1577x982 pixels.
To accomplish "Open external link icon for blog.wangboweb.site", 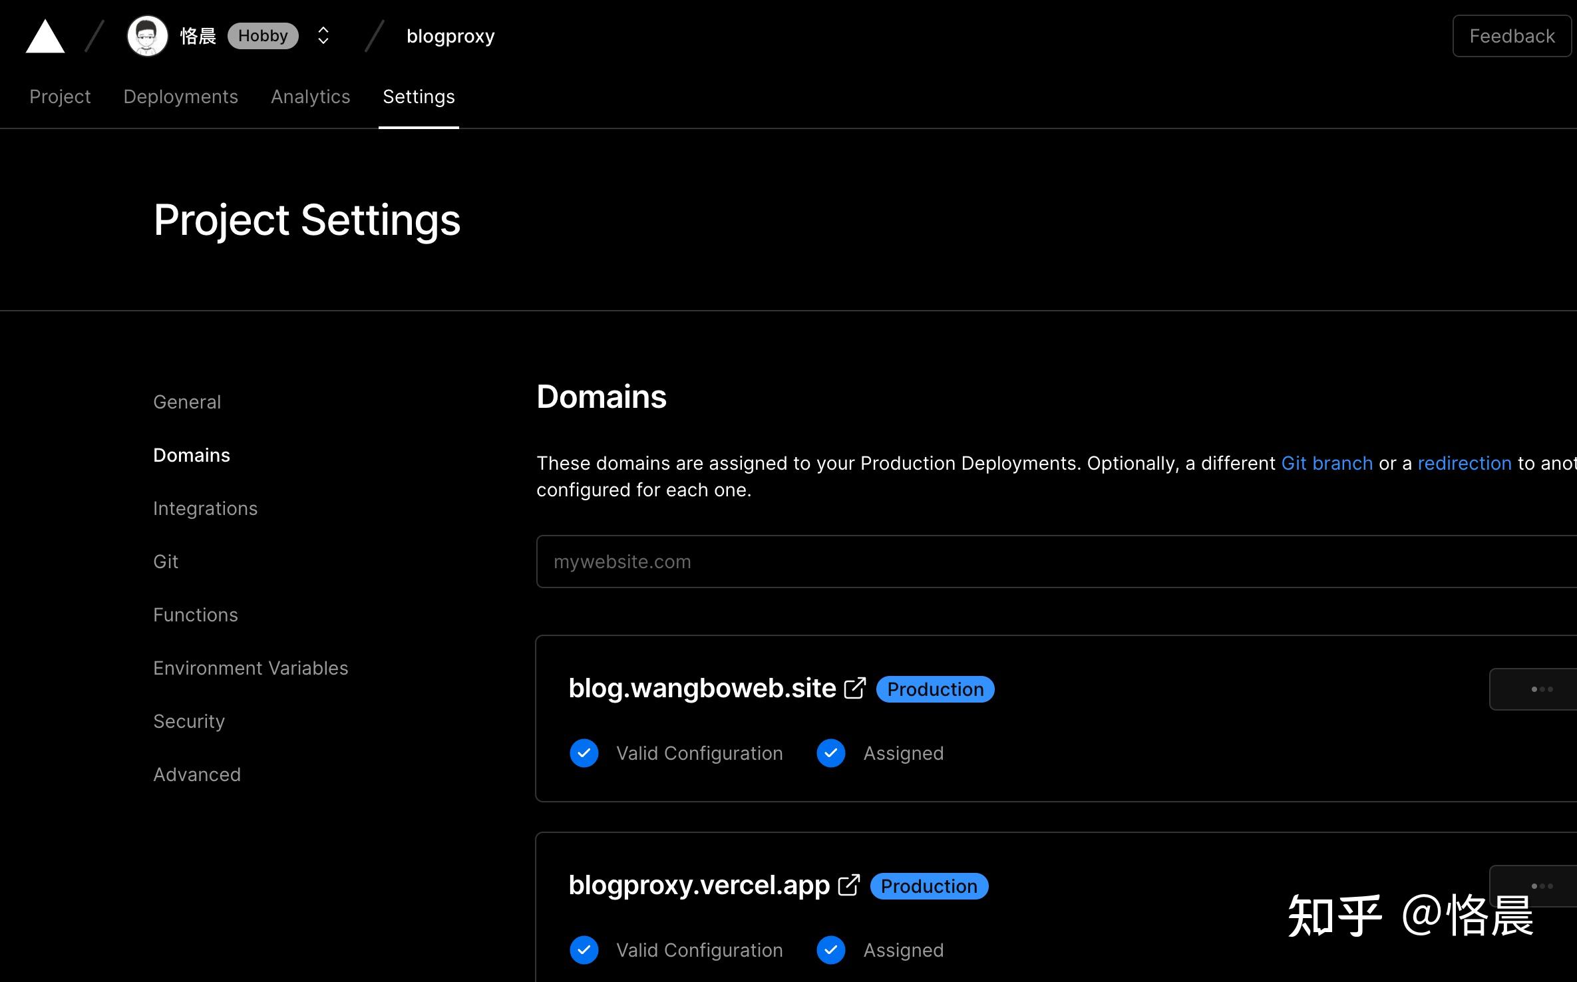I will [x=855, y=688].
